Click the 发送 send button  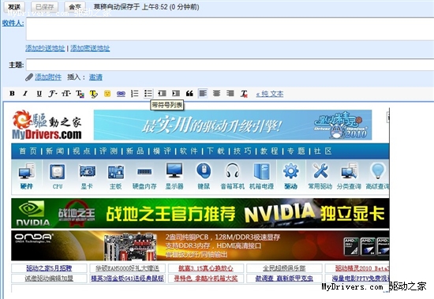coord(14,6)
